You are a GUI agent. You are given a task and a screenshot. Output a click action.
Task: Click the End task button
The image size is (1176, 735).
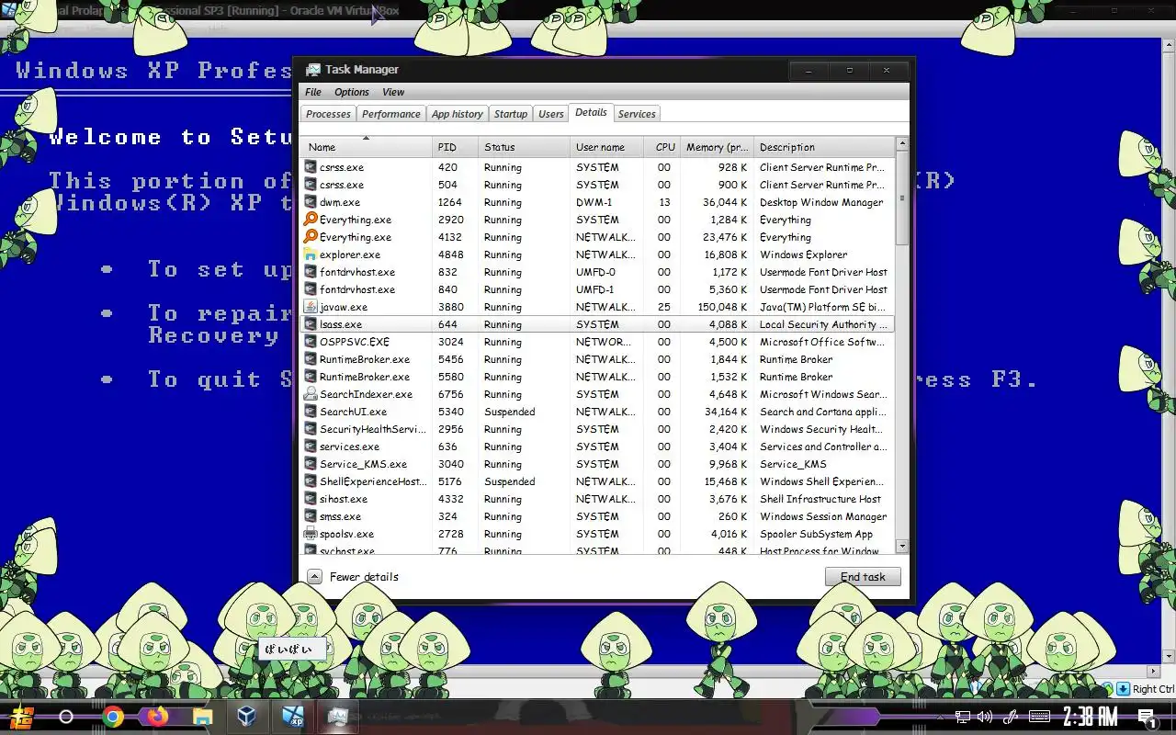pos(863,577)
